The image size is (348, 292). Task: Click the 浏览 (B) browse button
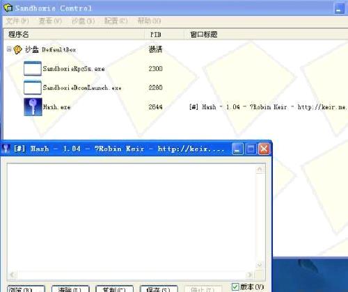26,289
